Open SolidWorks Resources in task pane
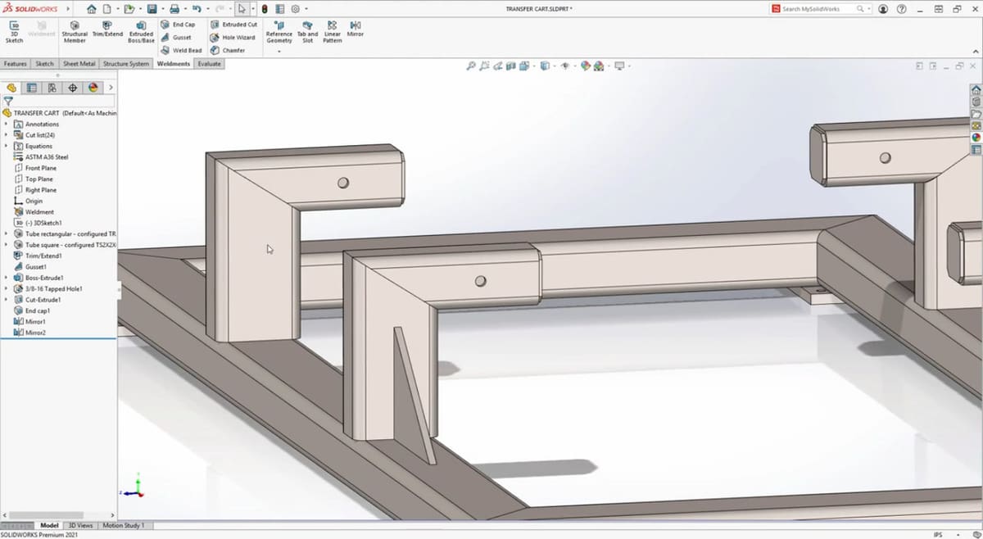 click(x=976, y=89)
